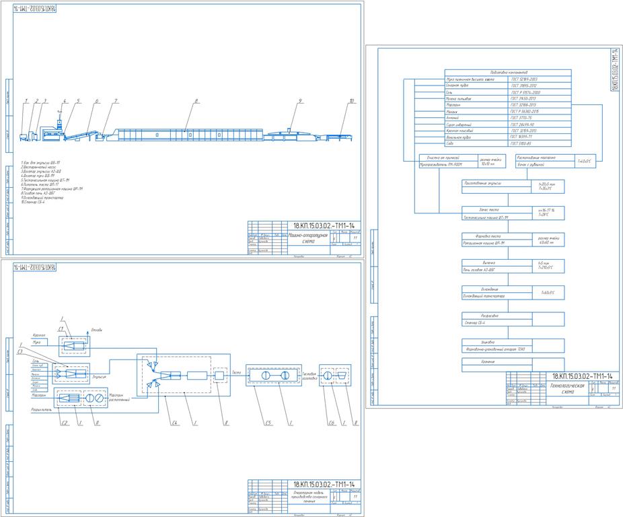Select legend line '5.Тестомесильная машина ШТ-1М'
The height and width of the screenshot is (517, 623).
point(45,180)
